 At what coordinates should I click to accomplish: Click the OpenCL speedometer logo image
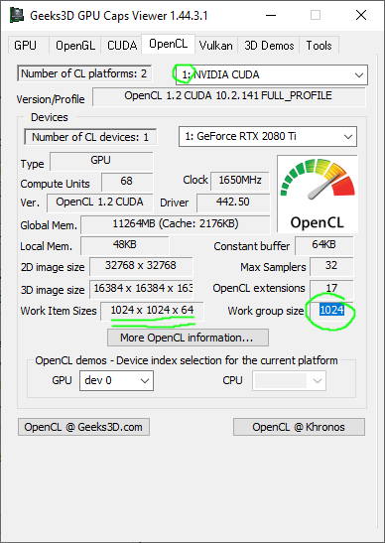318,194
